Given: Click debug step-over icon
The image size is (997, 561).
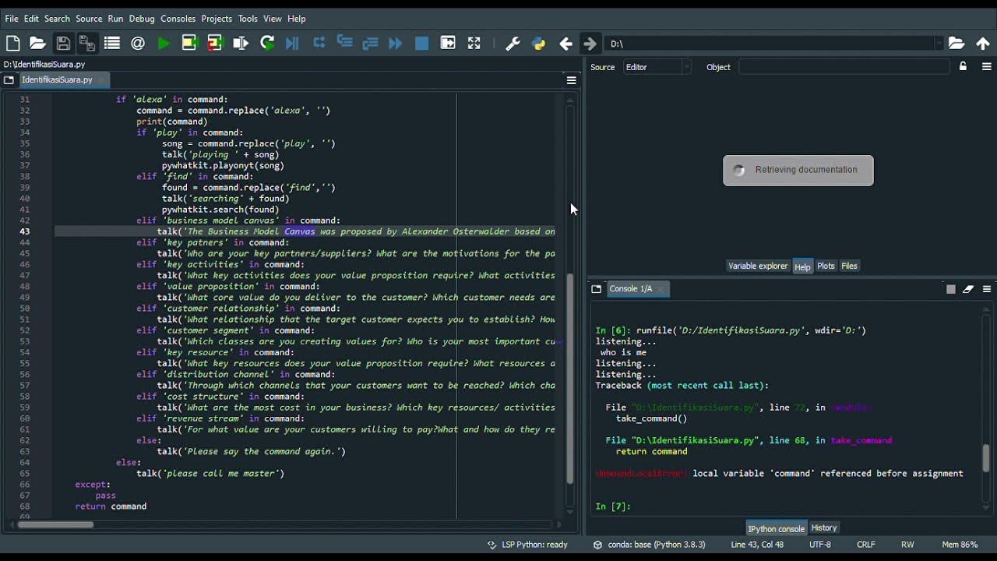Looking at the screenshot, I should coord(319,44).
